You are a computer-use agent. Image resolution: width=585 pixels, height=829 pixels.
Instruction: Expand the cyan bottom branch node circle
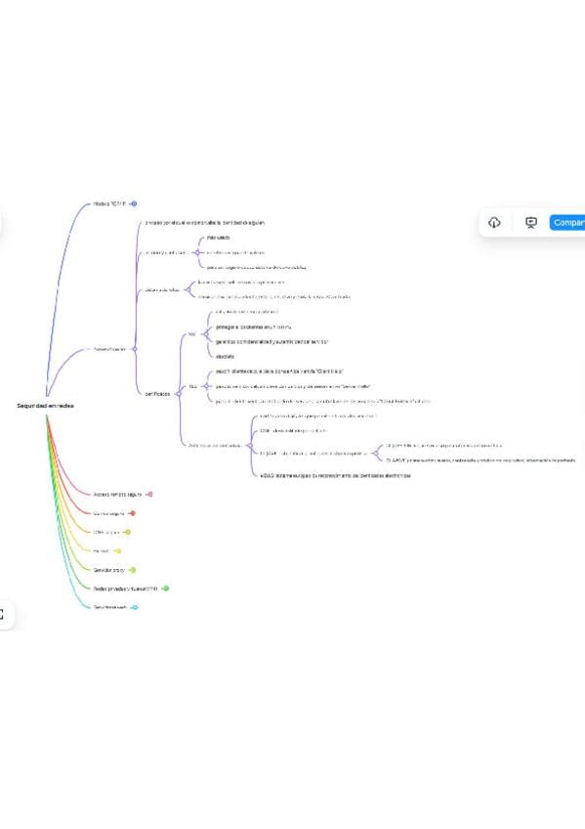coord(135,607)
